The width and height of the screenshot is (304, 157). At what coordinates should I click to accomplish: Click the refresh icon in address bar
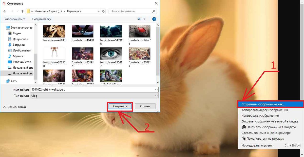pyautogui.click(x=103, y=11)
